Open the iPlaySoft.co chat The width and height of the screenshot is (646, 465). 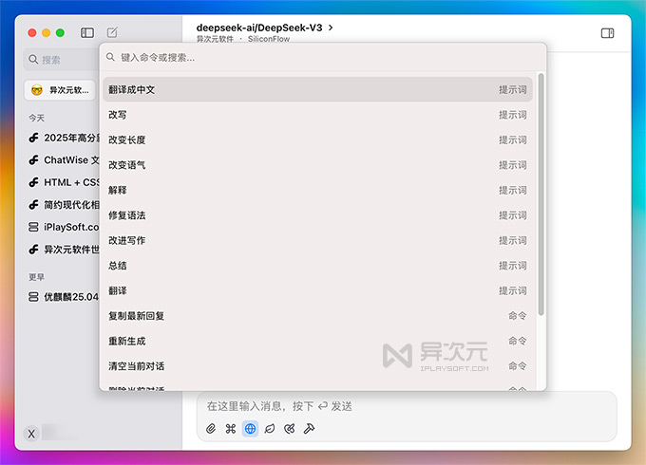[x=64, y=227]
